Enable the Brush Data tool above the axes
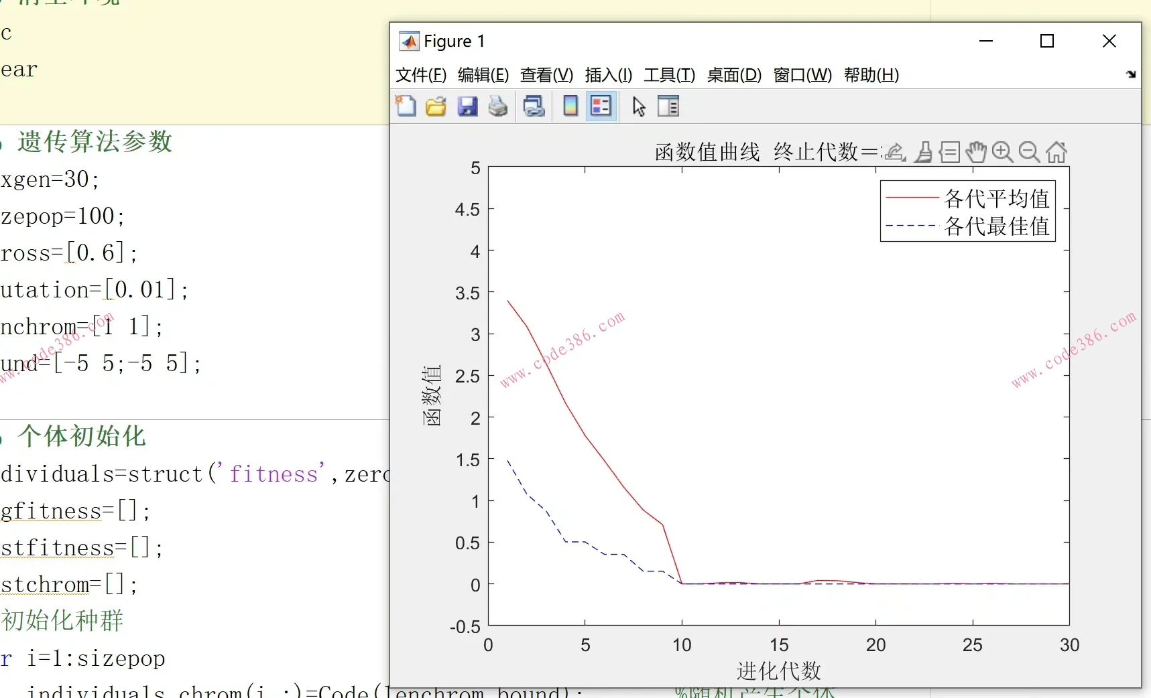Viewport: 1151px width, 698px height. tap(924, 152)
